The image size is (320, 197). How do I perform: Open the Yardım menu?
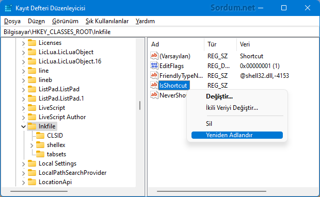[x=145, y=21]
